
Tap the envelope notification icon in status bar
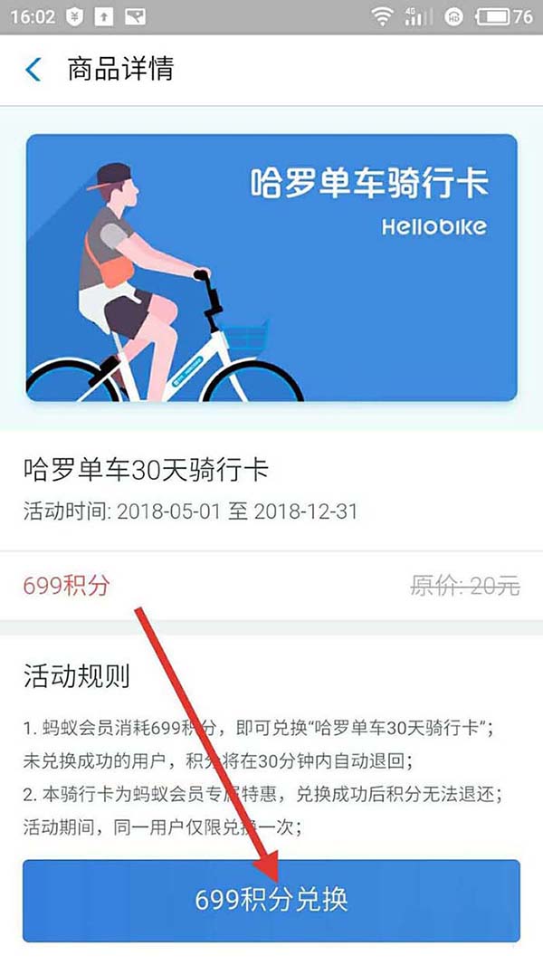[135, 16]
